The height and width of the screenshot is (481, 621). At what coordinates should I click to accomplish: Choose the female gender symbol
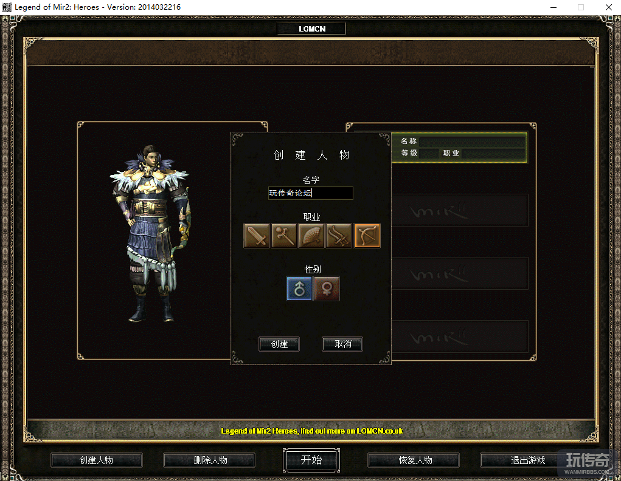pos(327,288)
